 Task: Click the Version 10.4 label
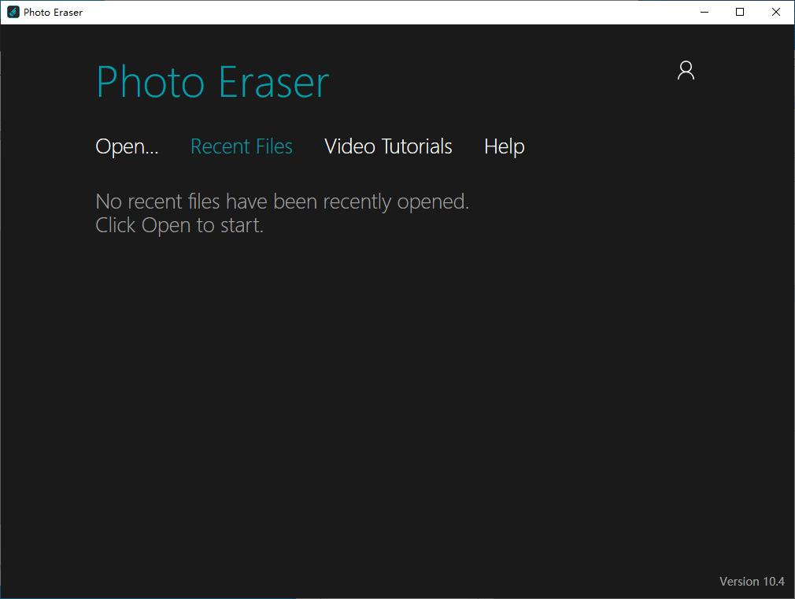click(x=752, y=581)
